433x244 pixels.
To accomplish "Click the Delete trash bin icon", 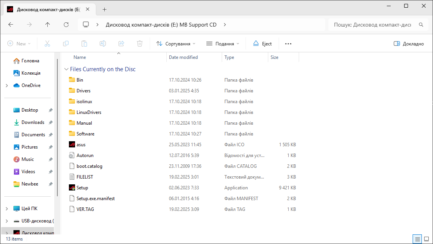I will click(140, 44).
